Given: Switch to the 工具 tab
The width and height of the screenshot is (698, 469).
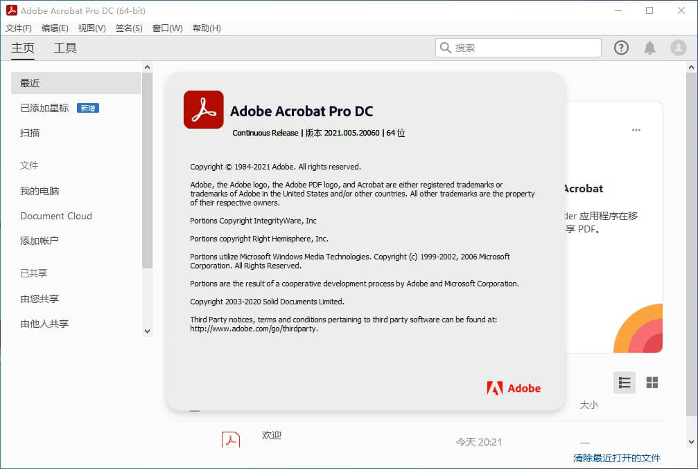Looking at the screenshot, I should pyautogui.click(x=65, y=48).
